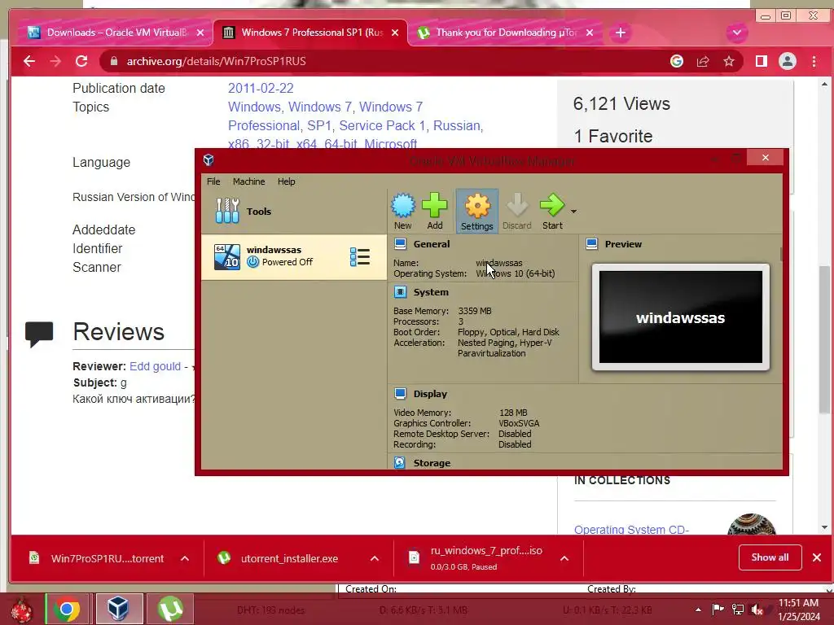Start the virtual machine with the green arrow
The height and width of the screenshot is (625, 834).
click(x=552, y=211)
